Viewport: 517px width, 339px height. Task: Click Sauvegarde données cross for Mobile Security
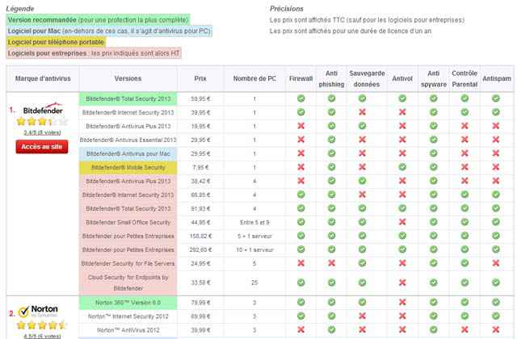pyautogui.click(x=363, y=167)
